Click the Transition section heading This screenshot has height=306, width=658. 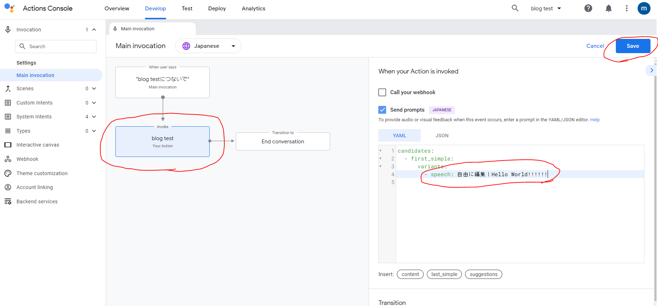click(x=392, y=302)
